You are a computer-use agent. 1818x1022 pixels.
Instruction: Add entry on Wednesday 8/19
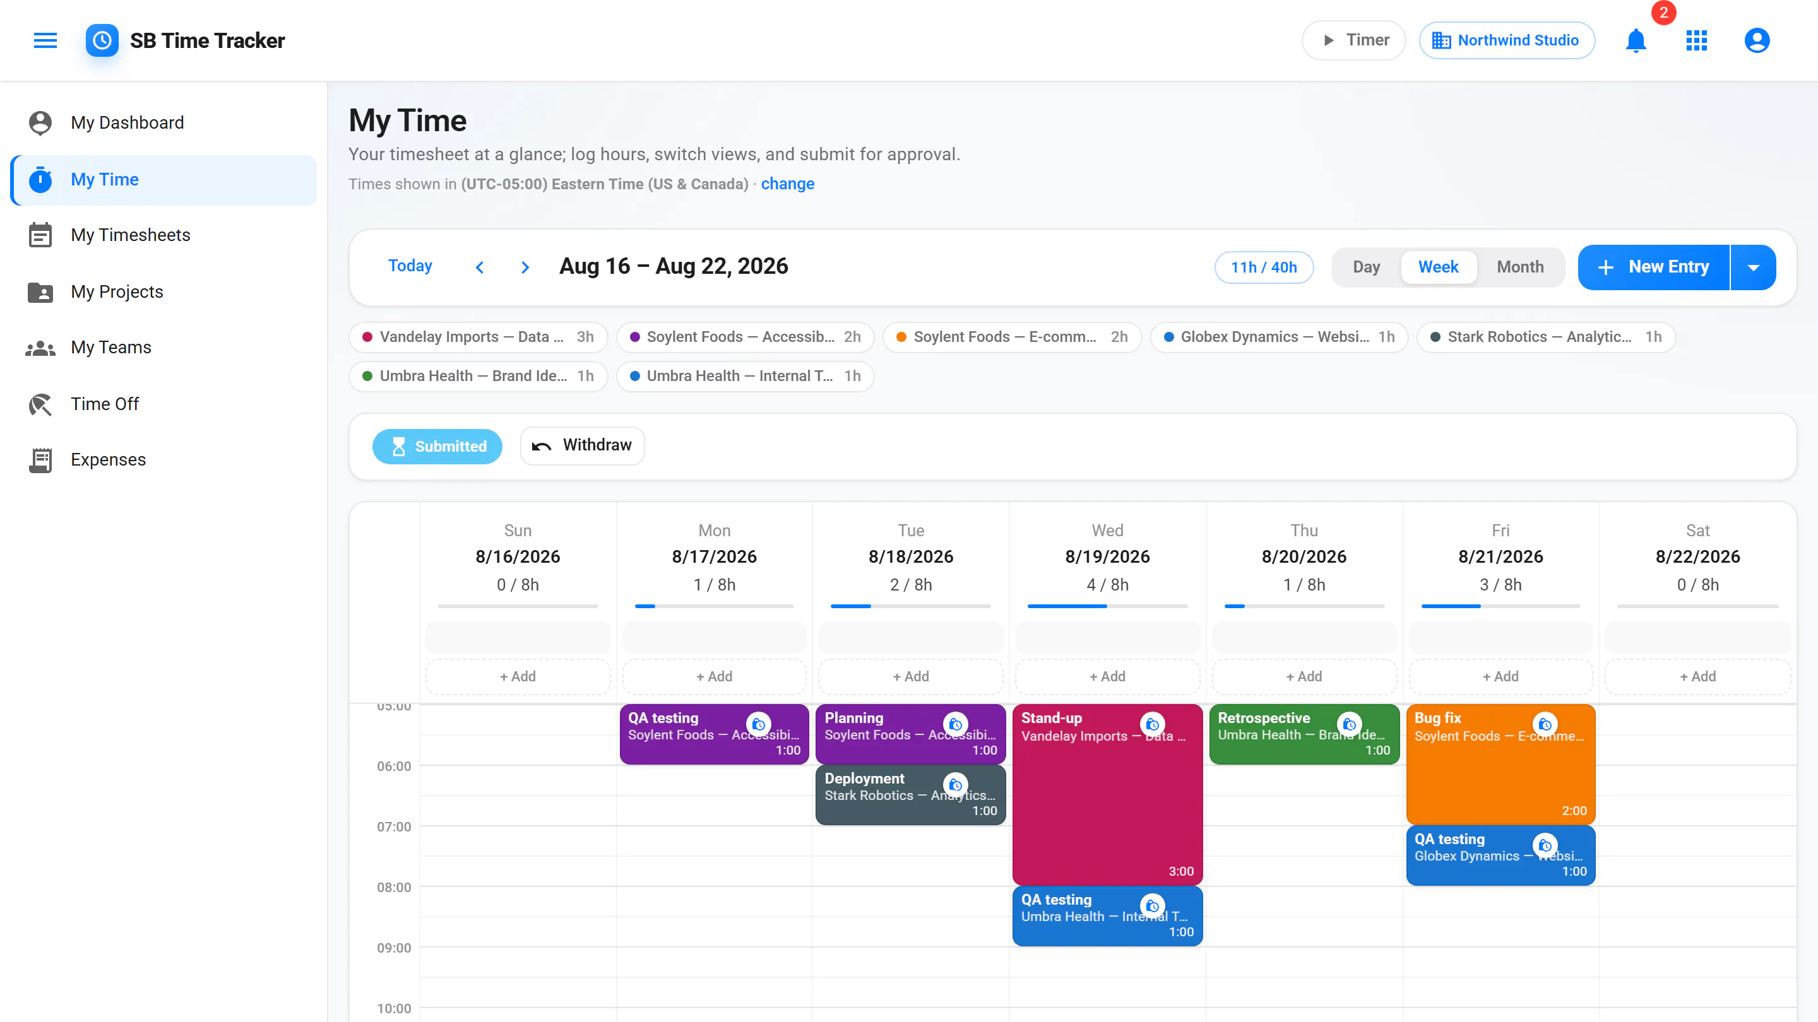[x=1107, y=676]
